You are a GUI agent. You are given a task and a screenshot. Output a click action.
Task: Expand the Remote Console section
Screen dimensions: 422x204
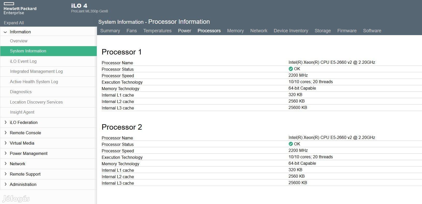point(5,133)
